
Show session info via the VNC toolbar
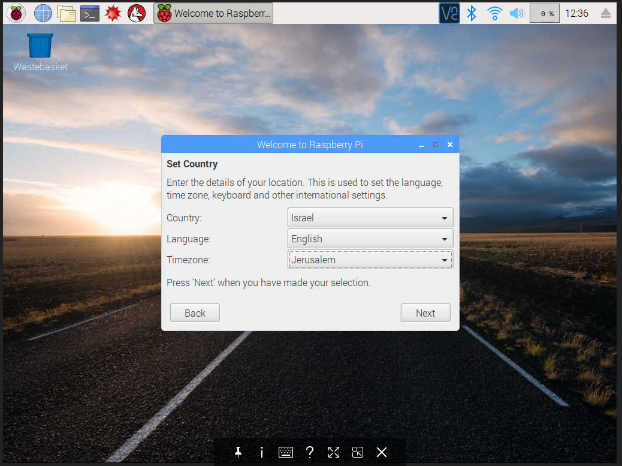coord(262,452)
